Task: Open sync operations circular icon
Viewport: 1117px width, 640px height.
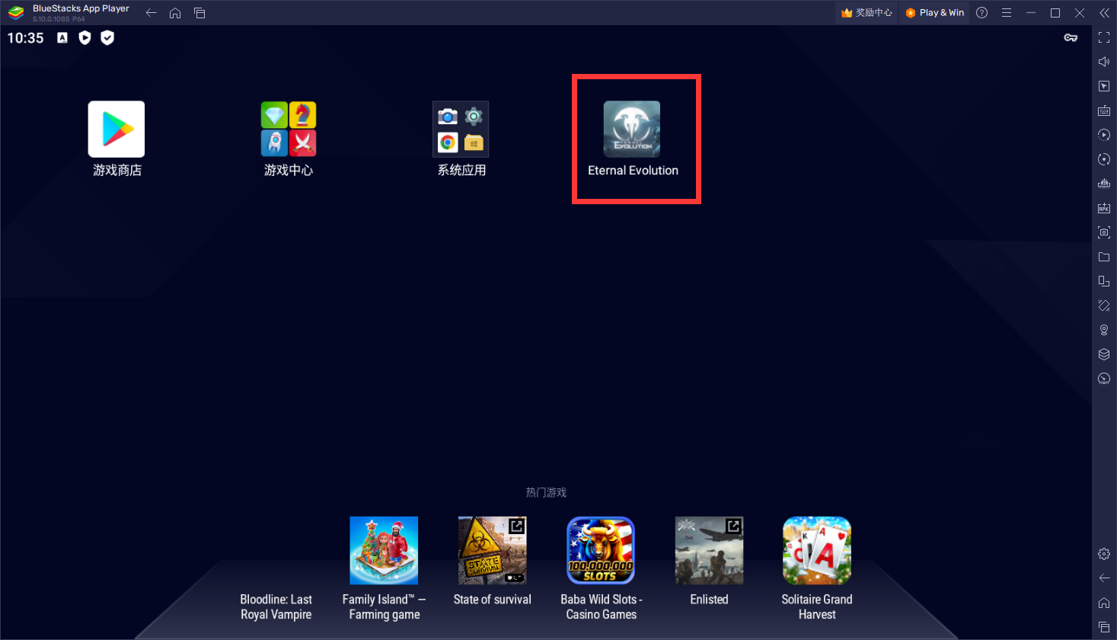Action: point(1104,159)
